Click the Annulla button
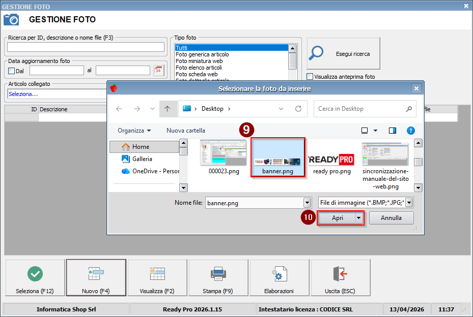This screenshot has width=473, height=317. [x=391, y=218]
